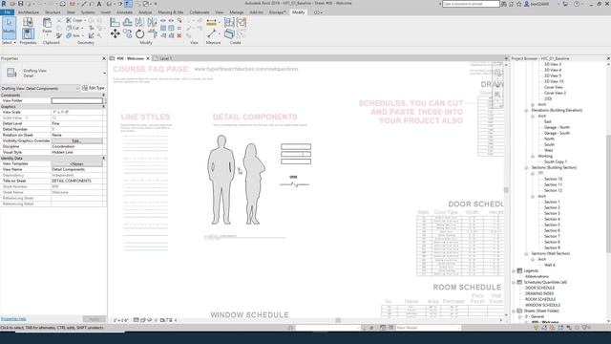Select Abbreviations legend in Project Browser

537,276
